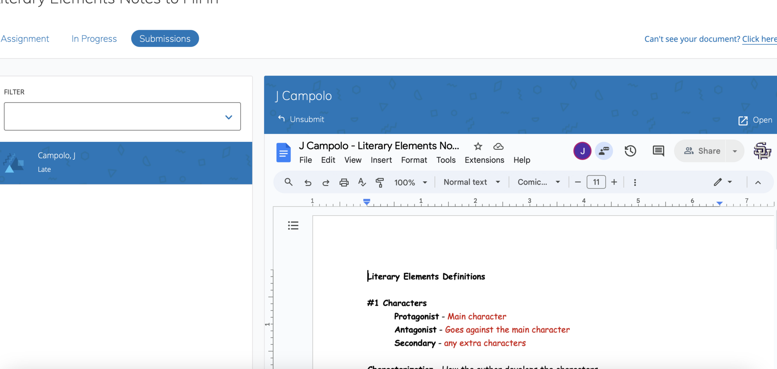Click the undo arrow icon
Screen dimensions: 777x369
[x=308, y=183]
